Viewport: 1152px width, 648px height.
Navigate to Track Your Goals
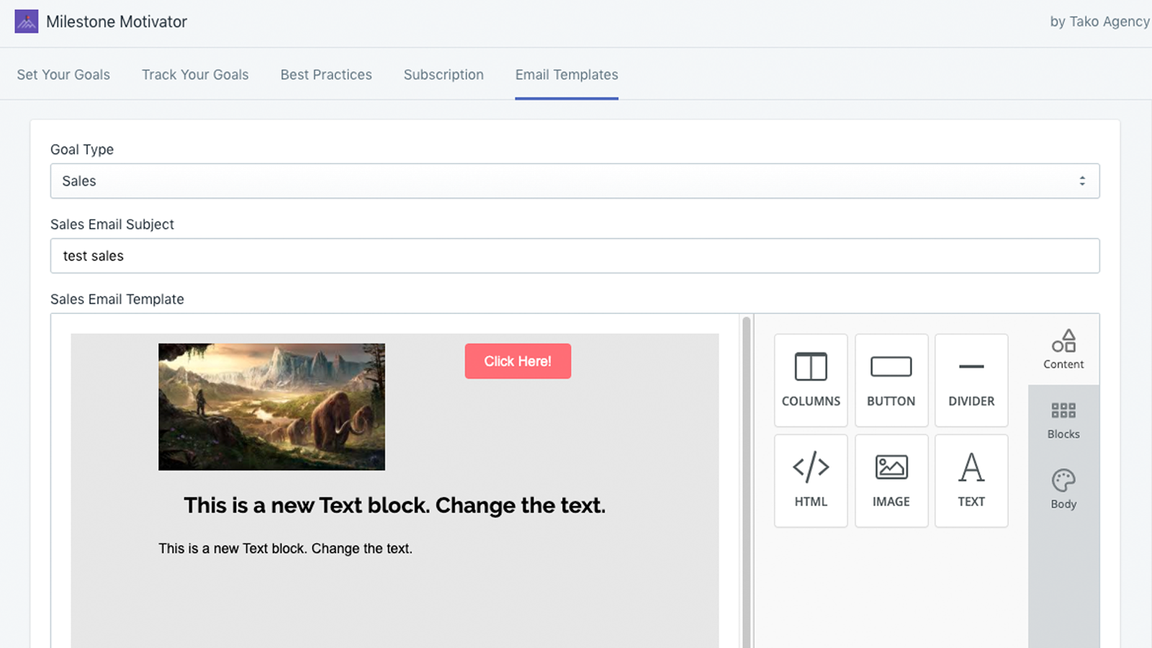[195, 74]
